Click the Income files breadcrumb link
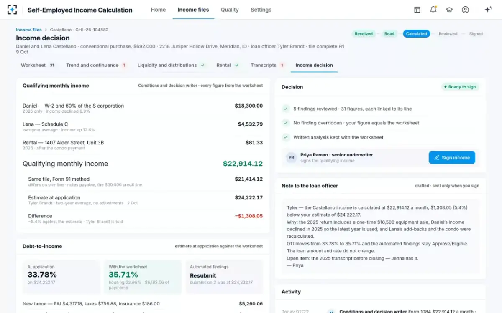Screen dimensions: 502x313 click(x=29, y=30)
